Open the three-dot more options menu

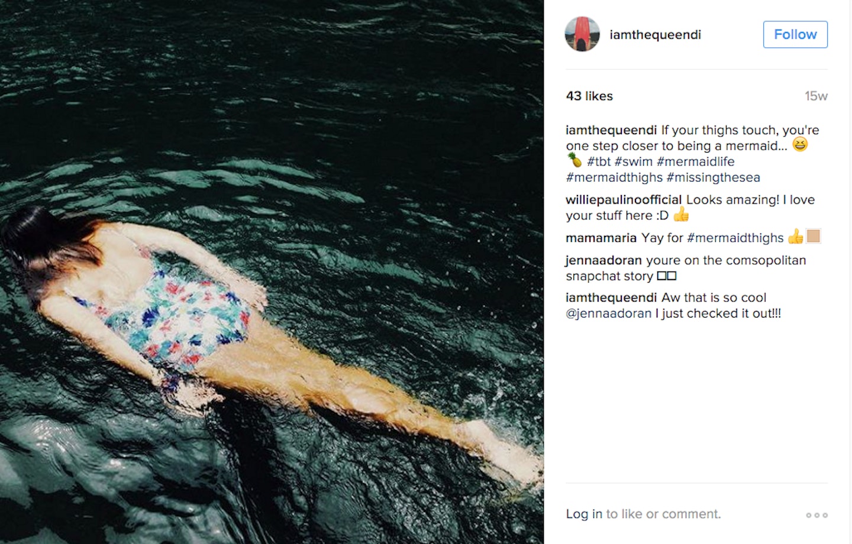tap(816, 515)
